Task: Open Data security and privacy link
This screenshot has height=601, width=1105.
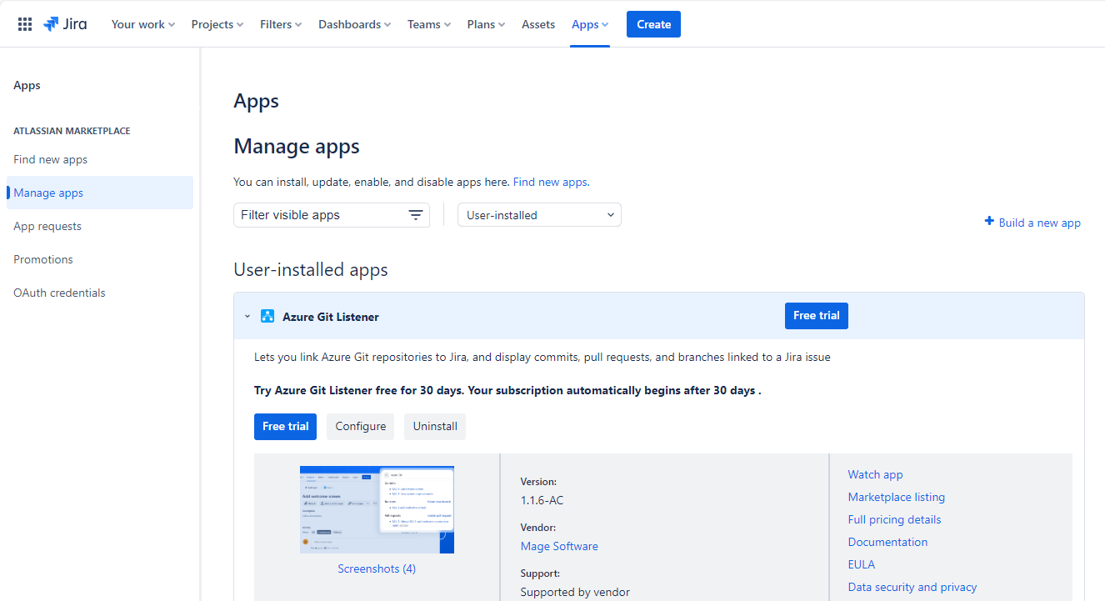Action: tap(912, 587)
